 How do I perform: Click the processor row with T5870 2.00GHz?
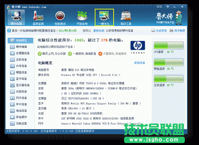point(81,83)
